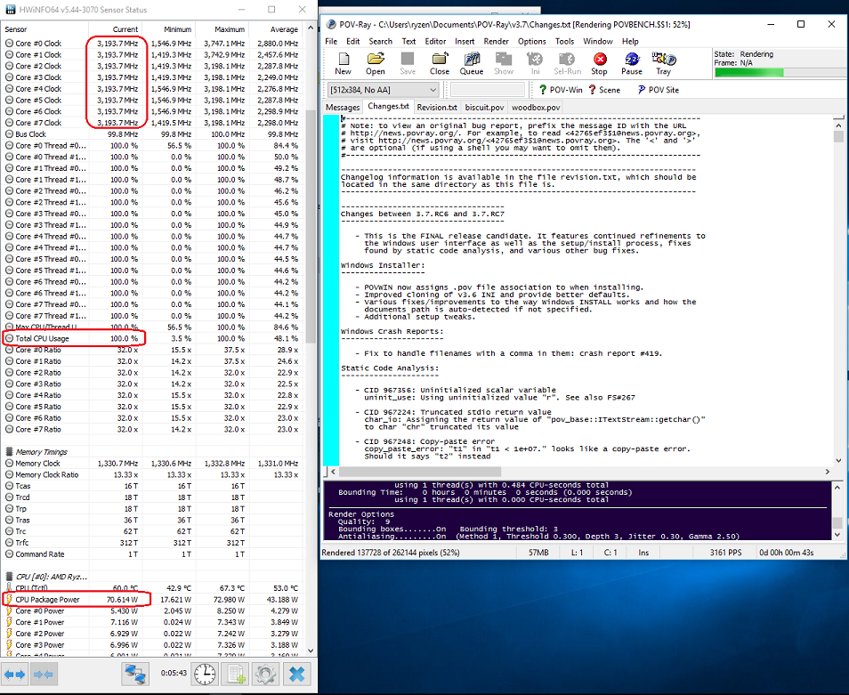
Task: Open HWiNFO sensor settings gear
Action: tap(265, 675)
